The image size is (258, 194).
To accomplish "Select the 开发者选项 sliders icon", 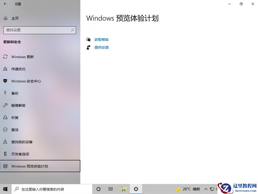I will (6, 154).
